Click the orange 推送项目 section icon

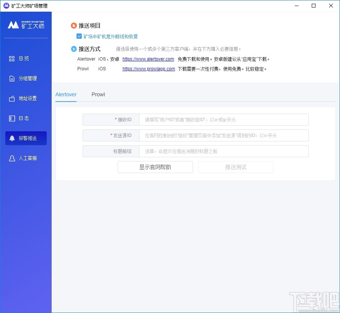74,26
